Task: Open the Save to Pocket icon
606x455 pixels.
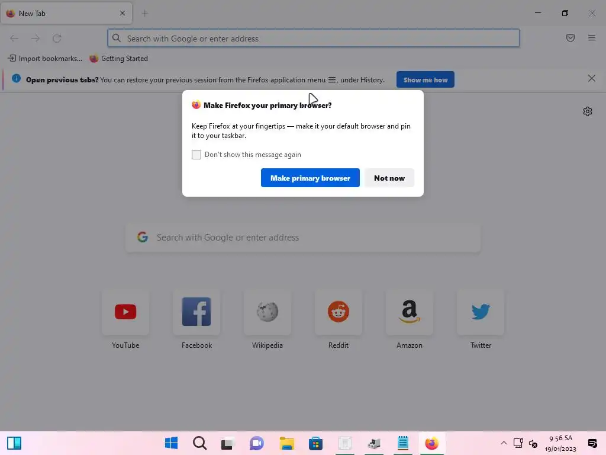Action: (570, 38)
